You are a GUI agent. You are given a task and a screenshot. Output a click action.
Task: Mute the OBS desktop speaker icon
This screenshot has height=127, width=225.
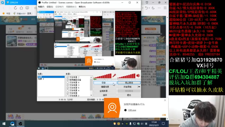138,75
